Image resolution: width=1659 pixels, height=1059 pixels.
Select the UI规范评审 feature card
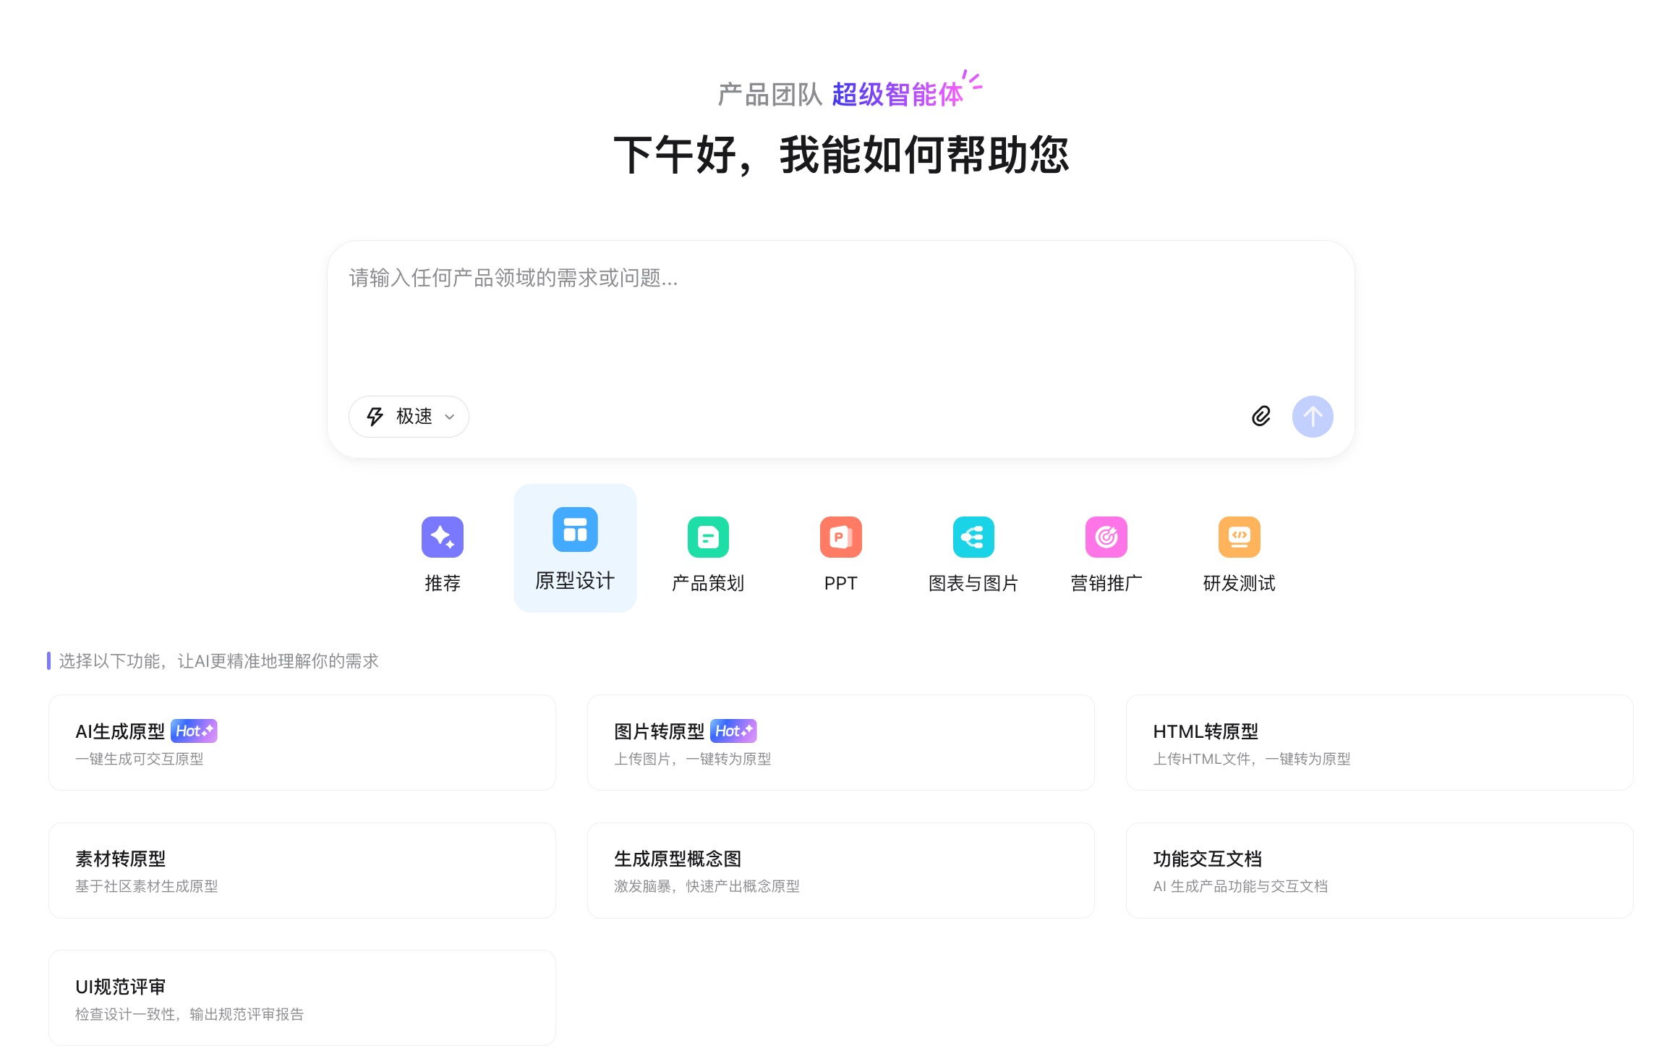302,998
